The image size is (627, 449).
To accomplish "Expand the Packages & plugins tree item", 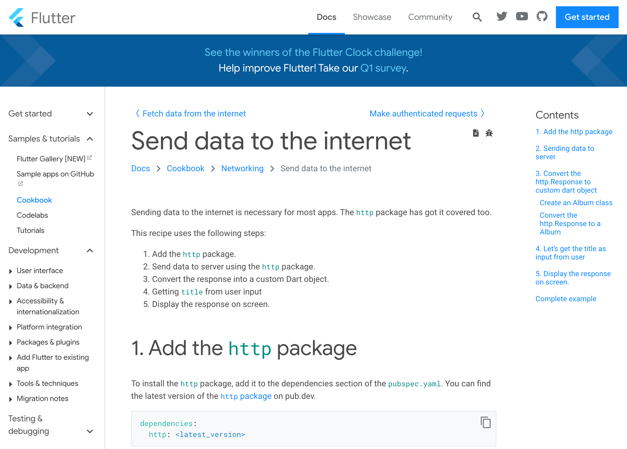I will tap(10, 343).
